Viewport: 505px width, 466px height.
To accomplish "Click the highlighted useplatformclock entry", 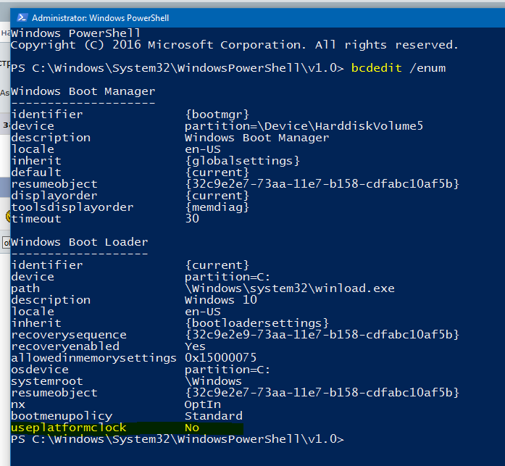I will coord(69,428).
